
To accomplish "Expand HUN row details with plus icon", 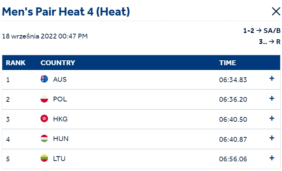I will point(272,138).
